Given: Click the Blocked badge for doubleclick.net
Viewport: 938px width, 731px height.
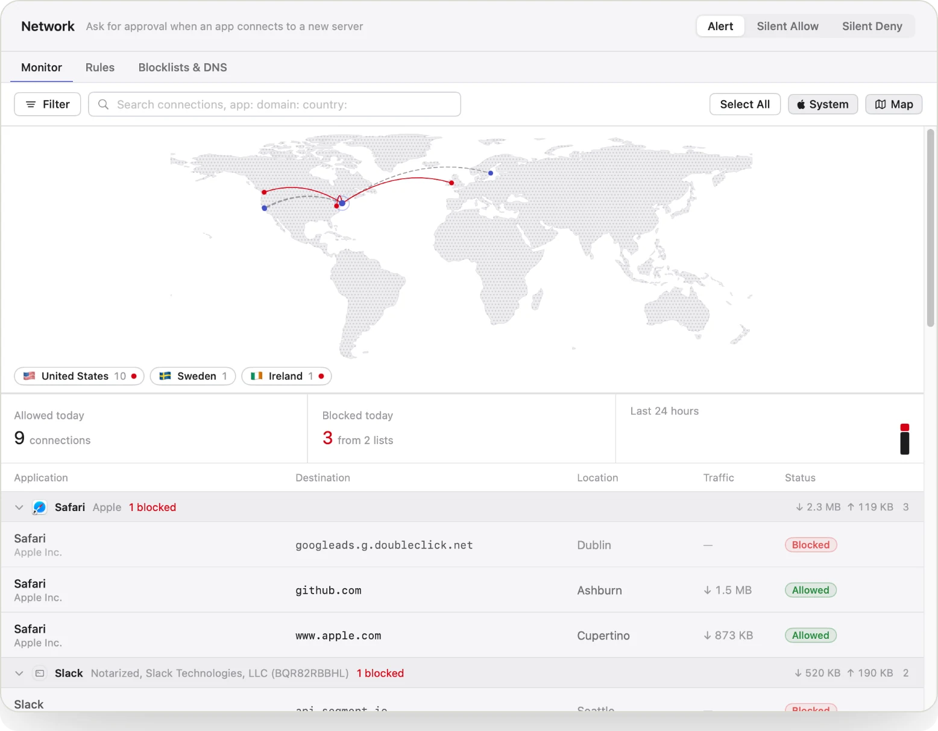Looking at the screenshot, I should 811,545.
